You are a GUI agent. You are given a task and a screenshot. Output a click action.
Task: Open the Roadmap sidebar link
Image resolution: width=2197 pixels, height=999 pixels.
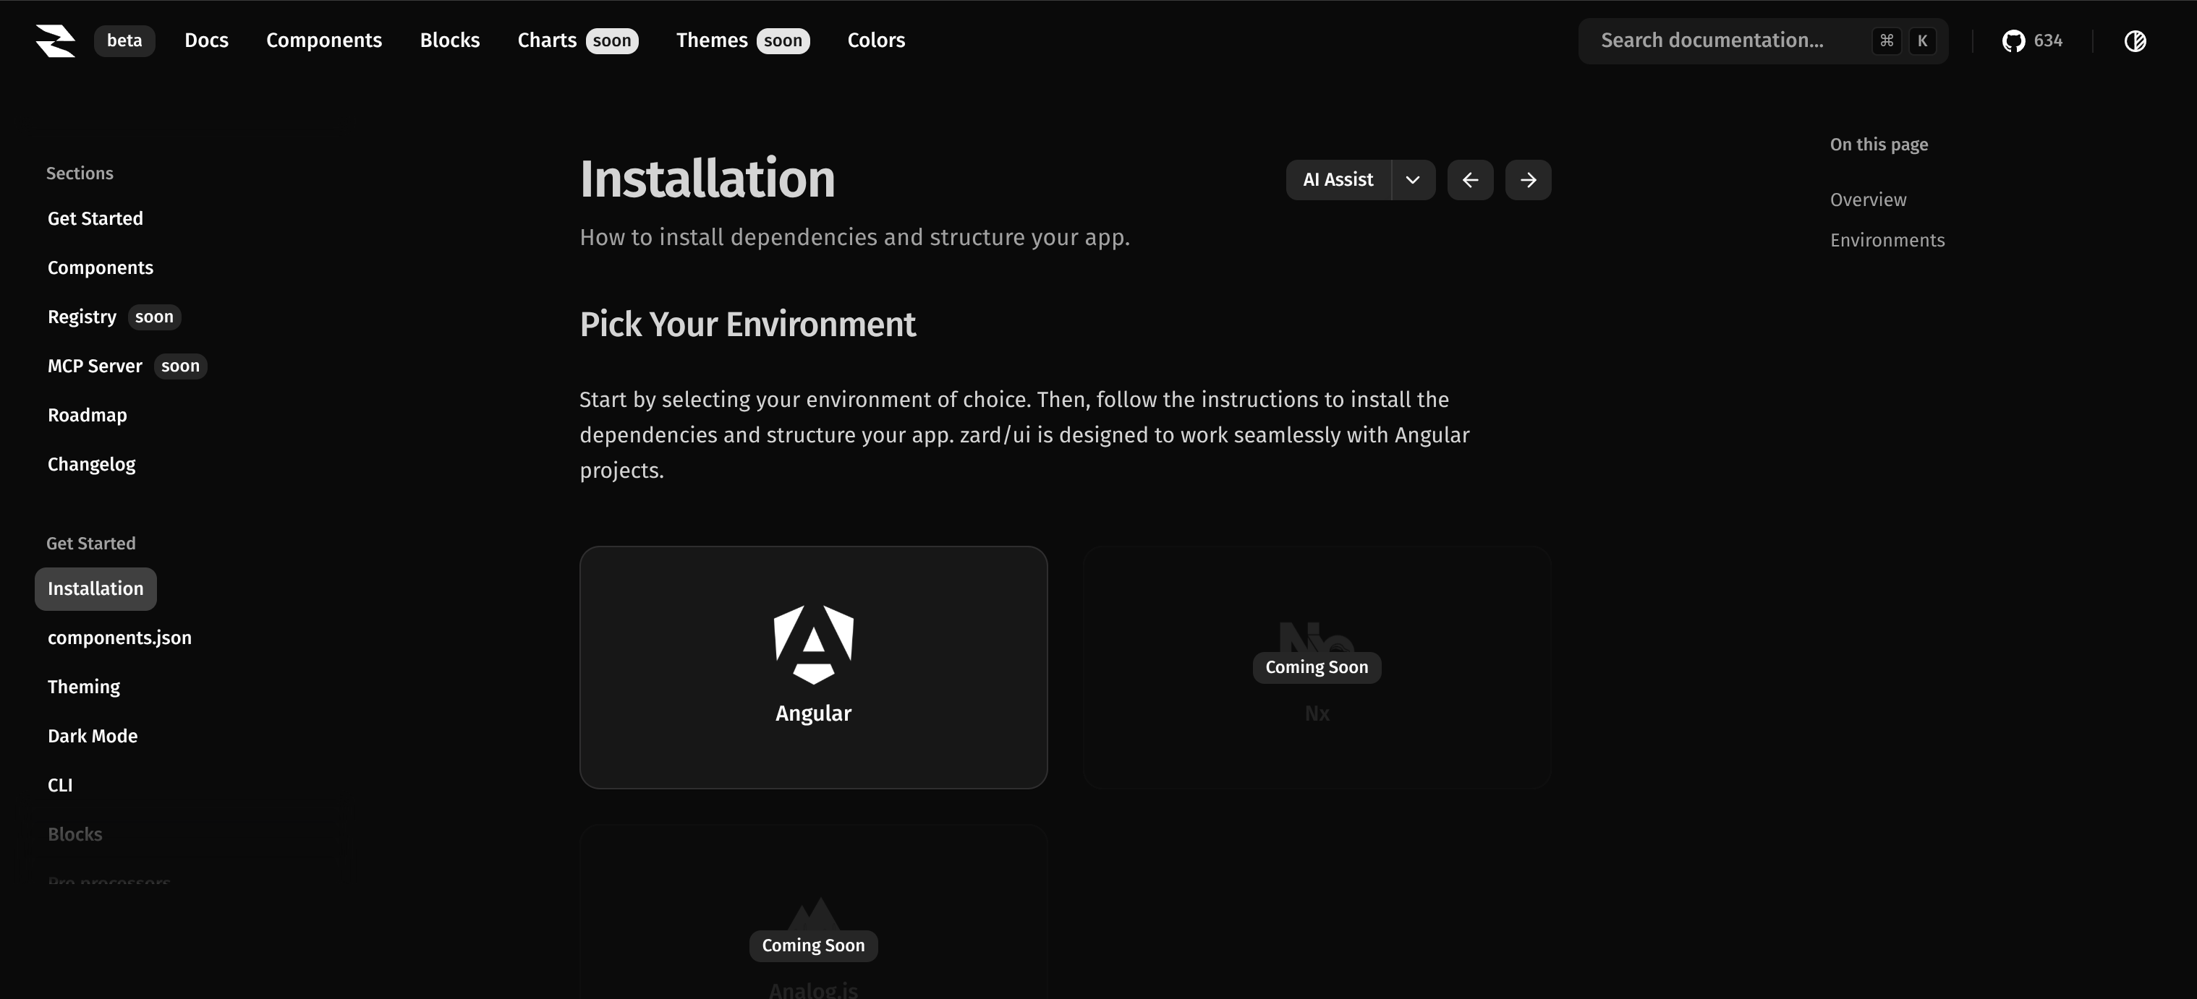[x=87, y=415]
